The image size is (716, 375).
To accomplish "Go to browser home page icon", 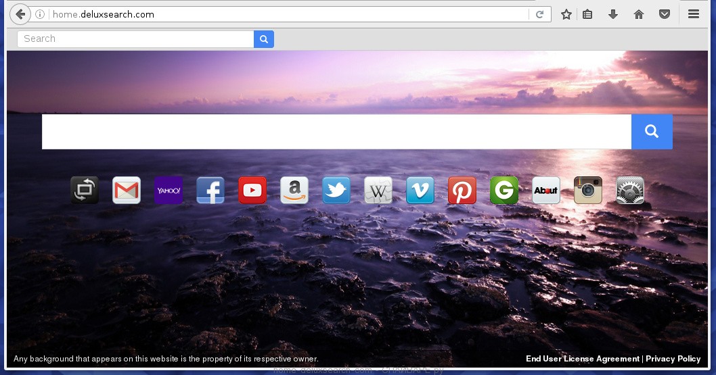I will (x=639, y=15).
